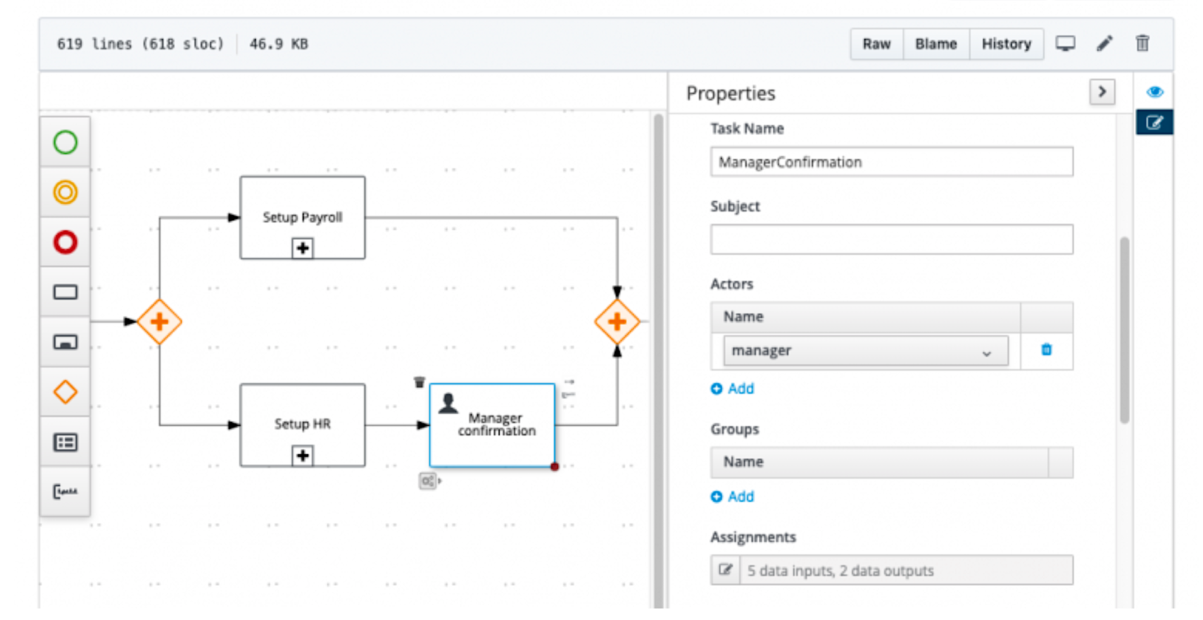
Task: Click the Subject input field
Action: coord(891,240)
